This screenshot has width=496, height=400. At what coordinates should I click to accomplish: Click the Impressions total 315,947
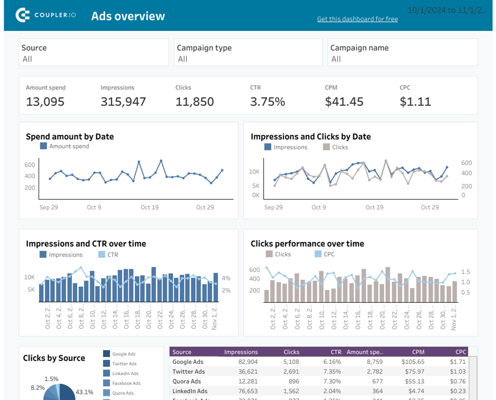(x=124, y=102)
